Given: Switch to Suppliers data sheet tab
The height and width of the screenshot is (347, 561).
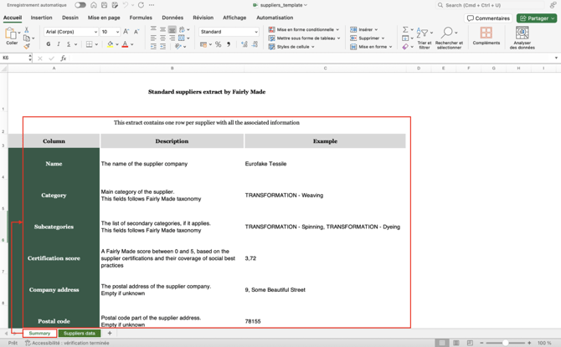Looking at the screenshot, I should coord(80,334).
